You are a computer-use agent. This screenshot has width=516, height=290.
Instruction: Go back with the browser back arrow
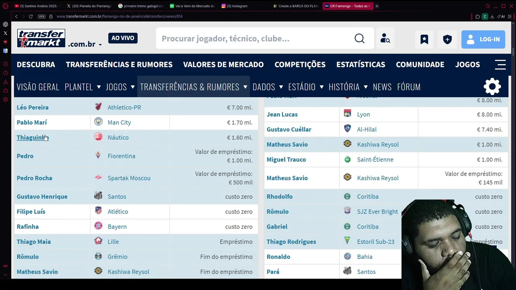tap(16, 17)
